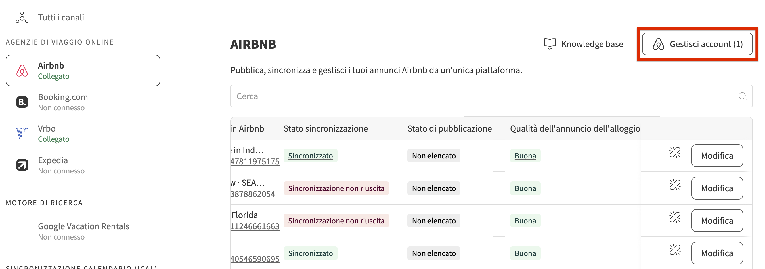This screenshot has height=269, width=765.
Task: Click Buona quality badge in second row
Action: coord(525,188)
